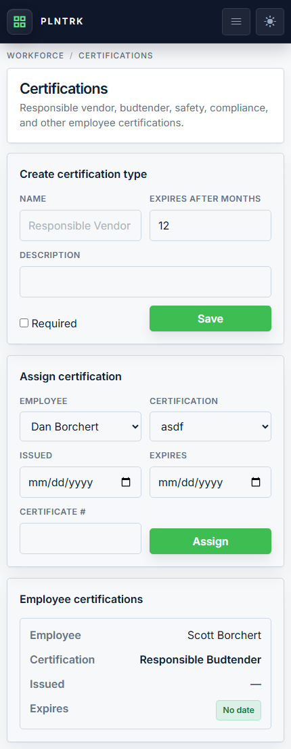Tick the Required checkbox

pos(24,323)
